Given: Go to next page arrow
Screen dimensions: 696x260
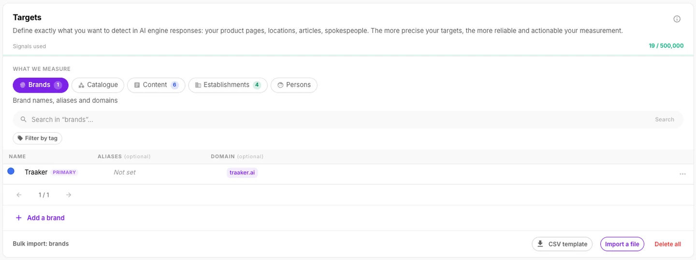Looking at the screenshot, I should (69, 195).
